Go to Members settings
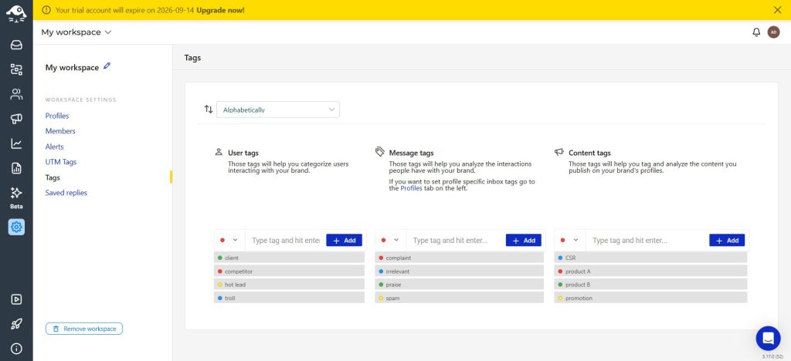This screenshot has height=361, width=791. (x=60, y=131)
